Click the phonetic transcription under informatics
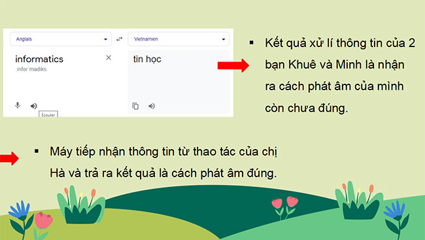 [x=31, y=69]
